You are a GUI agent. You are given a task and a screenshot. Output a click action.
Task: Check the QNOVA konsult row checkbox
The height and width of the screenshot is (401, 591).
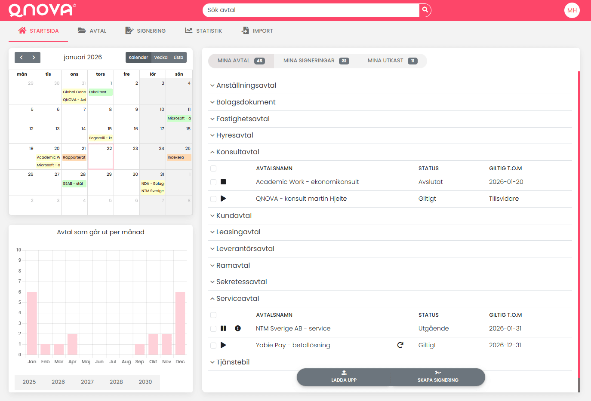(213, 199)
